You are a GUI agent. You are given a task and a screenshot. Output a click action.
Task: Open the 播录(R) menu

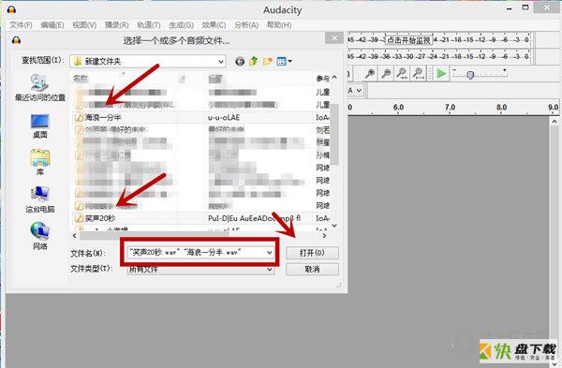pyautogui.click(x=117, y=25)
